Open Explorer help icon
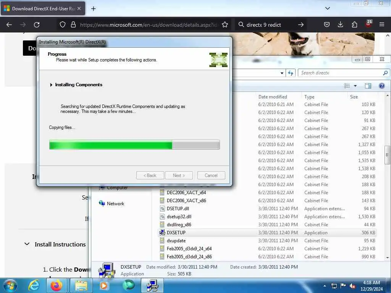Screen dimensions: 391x293 [382, 86]
